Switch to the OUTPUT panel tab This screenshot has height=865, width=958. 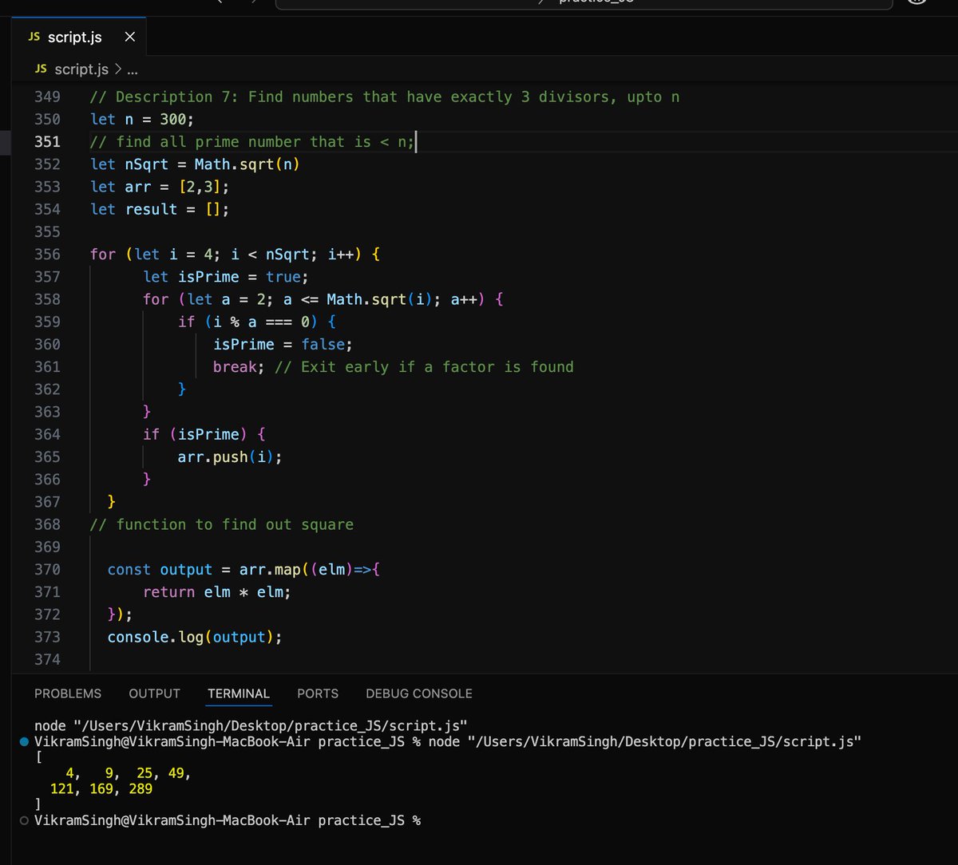pyautogui.click(x=154, y=693)
